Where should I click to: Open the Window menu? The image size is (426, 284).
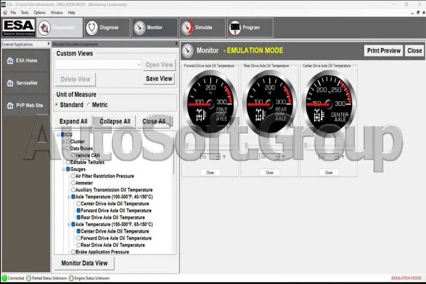tap(56, 12)
